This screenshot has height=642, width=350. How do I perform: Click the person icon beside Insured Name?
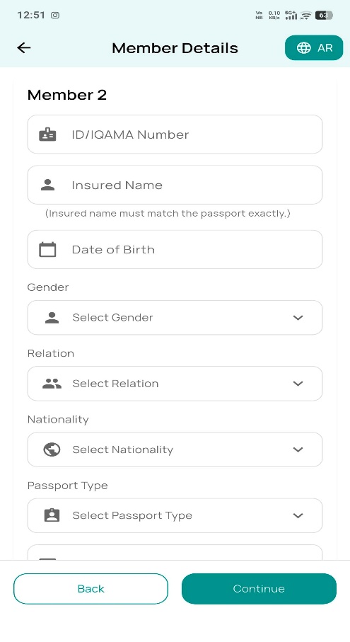point(48,185)
